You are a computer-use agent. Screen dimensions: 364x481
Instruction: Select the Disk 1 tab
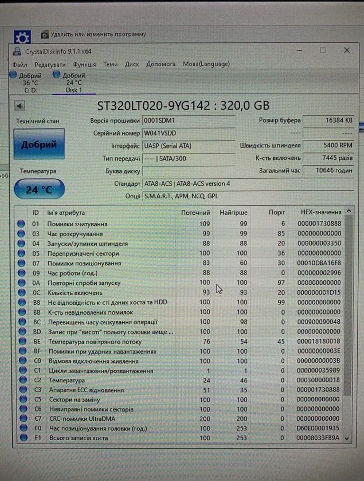(74, 82)
